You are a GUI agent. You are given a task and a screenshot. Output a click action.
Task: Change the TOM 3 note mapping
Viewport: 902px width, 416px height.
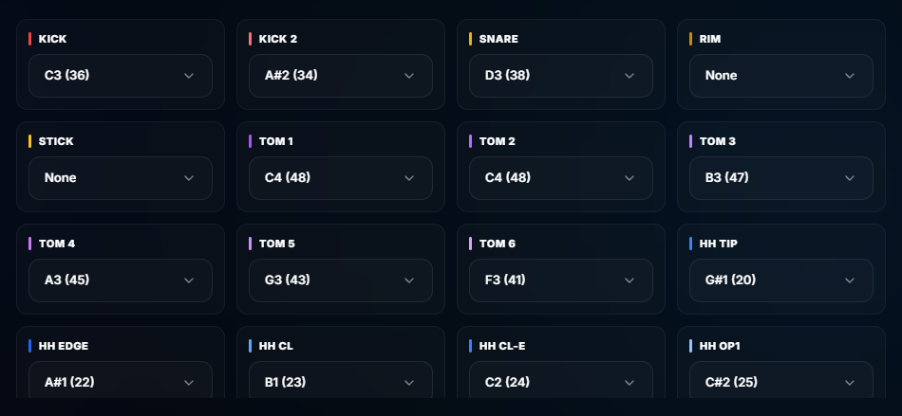[781, 178]
